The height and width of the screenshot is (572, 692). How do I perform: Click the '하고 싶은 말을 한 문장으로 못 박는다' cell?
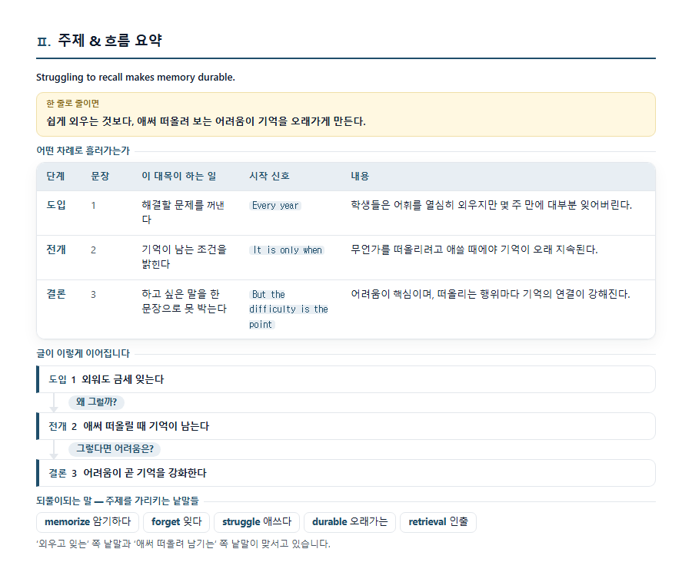184,301
